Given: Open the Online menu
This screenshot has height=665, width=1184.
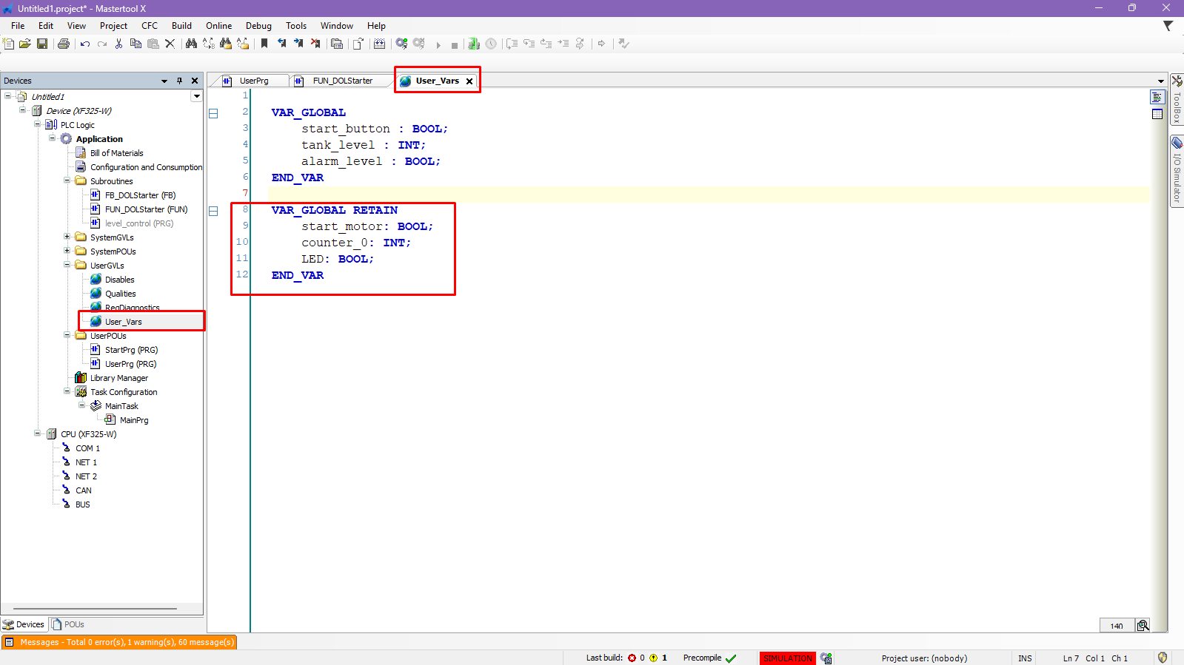Looking at the screenshot, I should 218,26.
